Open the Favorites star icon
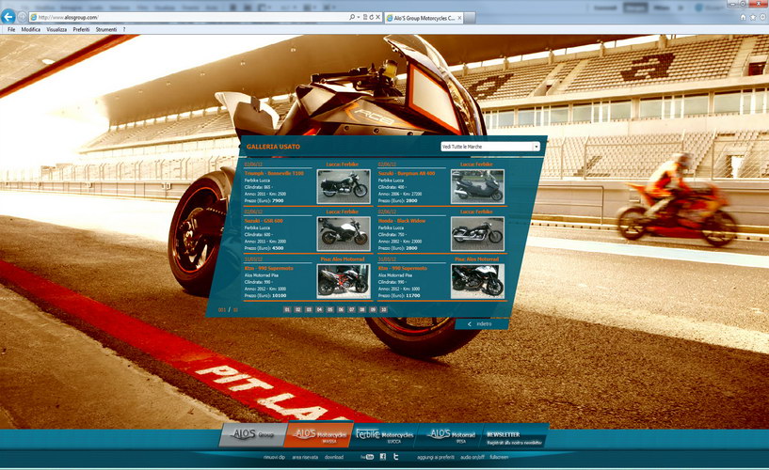 click(753, 17)
